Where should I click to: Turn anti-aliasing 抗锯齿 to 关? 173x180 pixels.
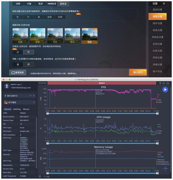coord(18,52)
